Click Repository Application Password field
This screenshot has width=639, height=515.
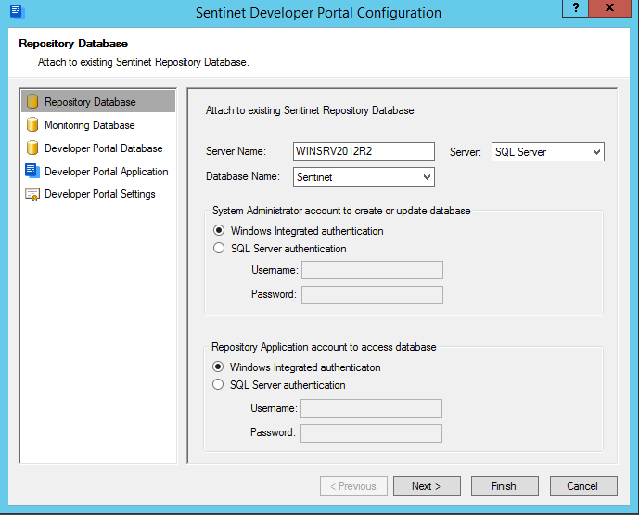[x=371, y=433]
